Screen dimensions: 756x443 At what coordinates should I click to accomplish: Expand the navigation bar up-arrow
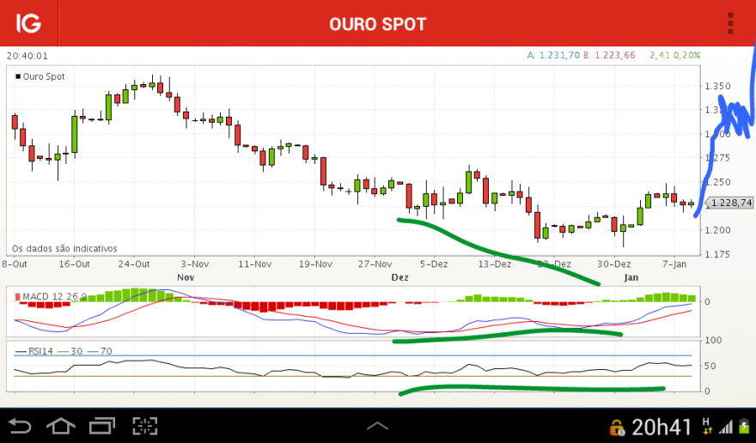tap(377, 426)
